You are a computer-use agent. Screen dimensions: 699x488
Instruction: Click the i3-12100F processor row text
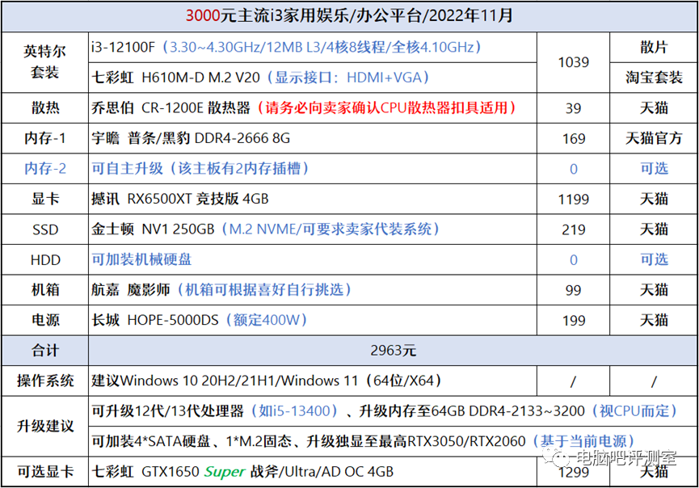(286, 47)
